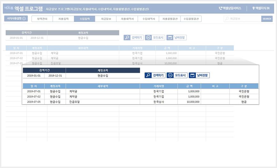Select the 수입입력 tab

pyautogui.click(x=85, y=19)
